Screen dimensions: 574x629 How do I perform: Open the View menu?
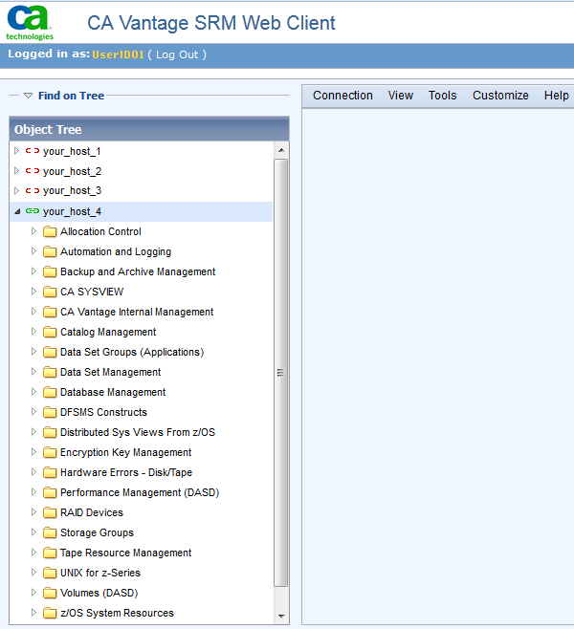(401, 96)
